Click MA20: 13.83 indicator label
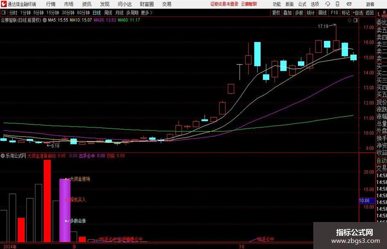 [105, 20]
